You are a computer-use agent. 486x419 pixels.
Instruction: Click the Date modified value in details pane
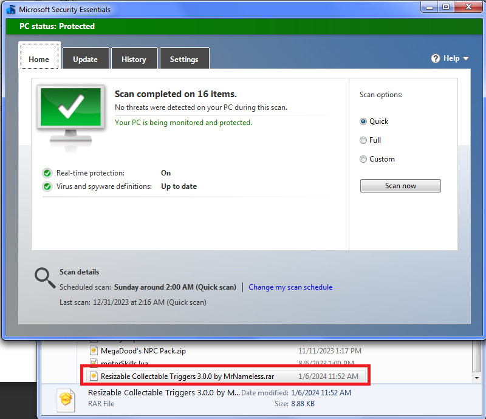321,393
